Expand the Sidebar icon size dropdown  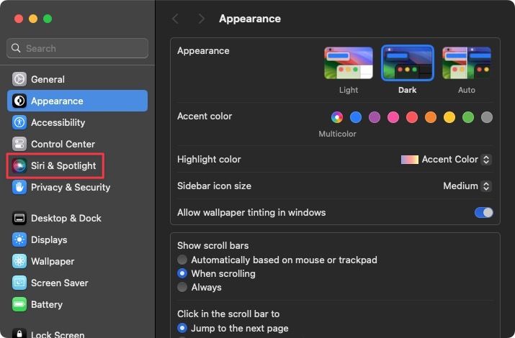[467, 186]
